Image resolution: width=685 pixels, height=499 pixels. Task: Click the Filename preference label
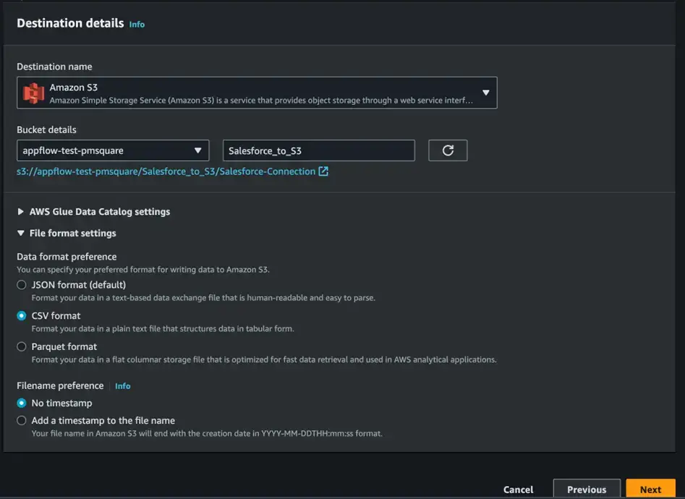60,386
